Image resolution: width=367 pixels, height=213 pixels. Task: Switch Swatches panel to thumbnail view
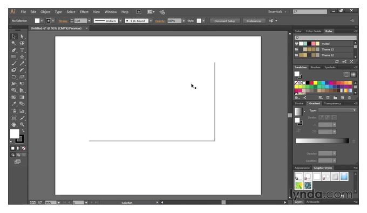[353, 74]
